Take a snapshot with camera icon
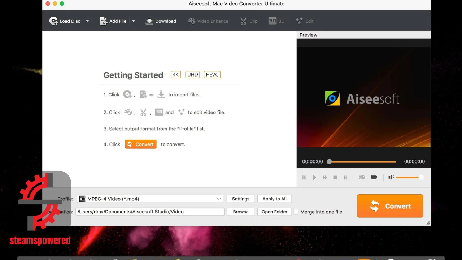 coord(362,177)
